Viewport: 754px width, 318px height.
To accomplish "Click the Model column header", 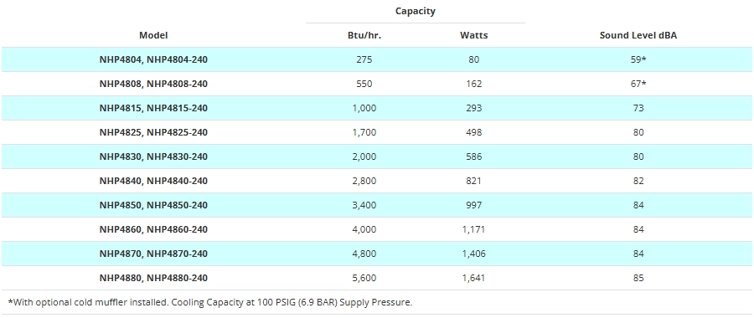I will click(x=153, y=35).
